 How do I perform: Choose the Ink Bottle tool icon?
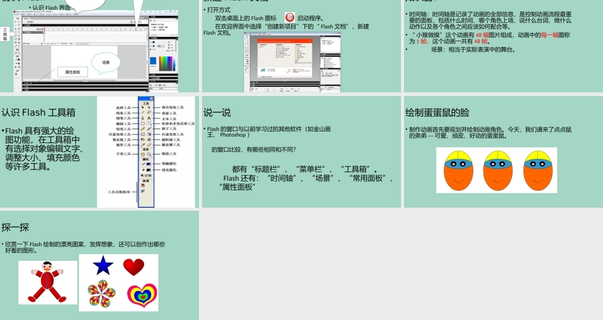pyautogui.click(x=143, y=139)
